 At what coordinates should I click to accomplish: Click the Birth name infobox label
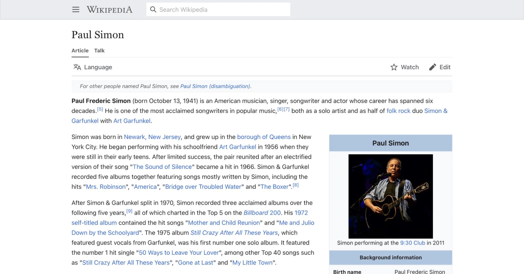click(347, 272)
